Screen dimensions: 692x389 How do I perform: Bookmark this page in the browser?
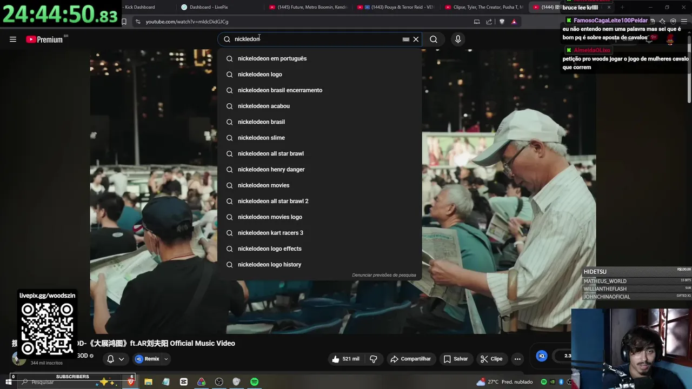coord(124,22)
